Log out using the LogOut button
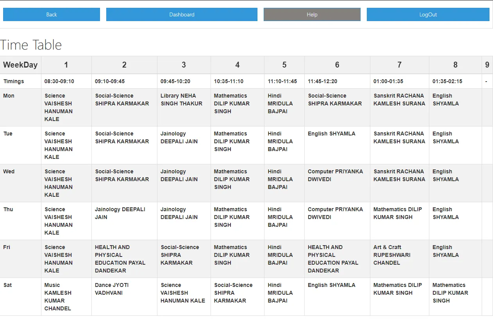Screen dimensions: 493x333 (x=428, y=14)
